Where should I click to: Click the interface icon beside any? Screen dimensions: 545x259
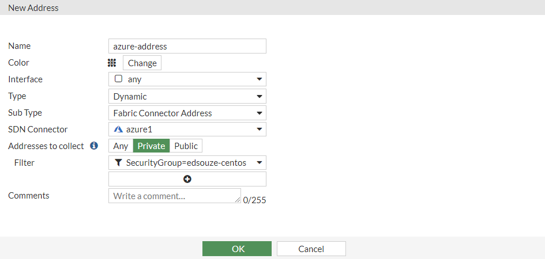click(x=118, y=79)
